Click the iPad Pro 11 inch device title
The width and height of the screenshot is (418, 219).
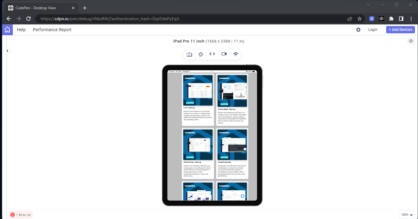189,41
